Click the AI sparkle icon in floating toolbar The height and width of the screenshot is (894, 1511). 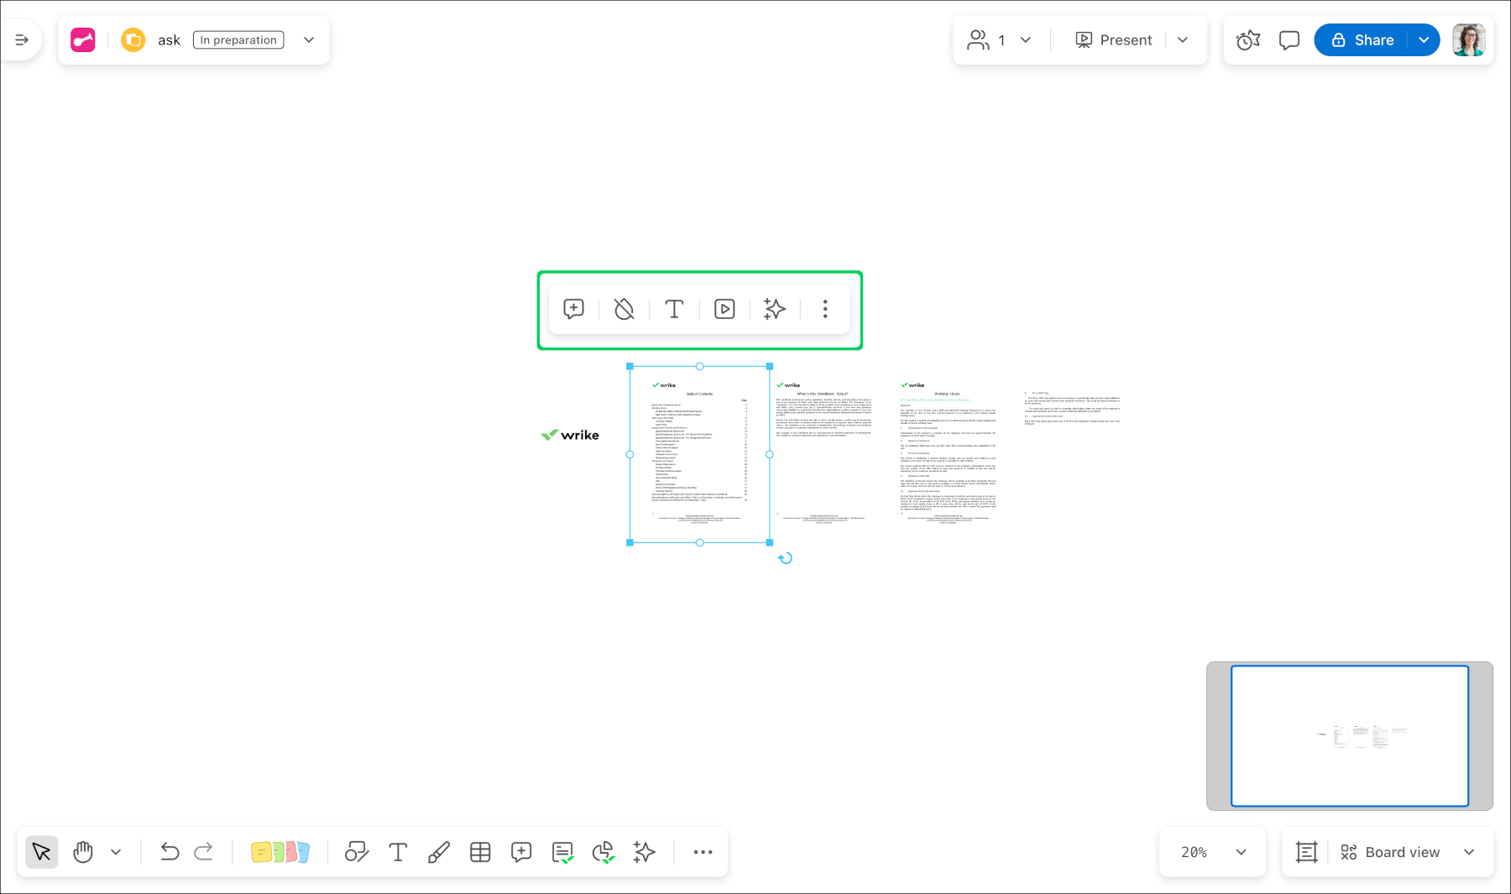774,309
